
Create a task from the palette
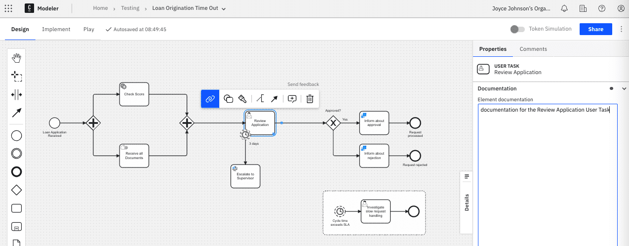point(16,208)
